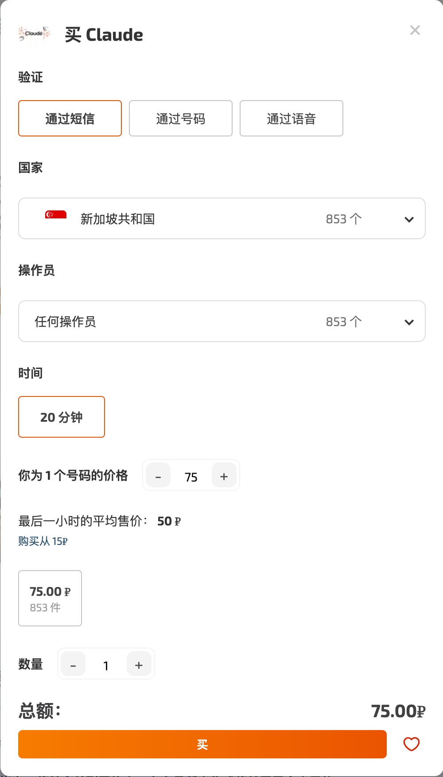
Task: Click the price input field showing 75
Action: [191, 477]
